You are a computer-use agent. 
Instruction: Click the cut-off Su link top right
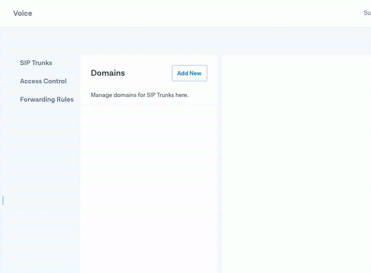click(x=367, y=13)
